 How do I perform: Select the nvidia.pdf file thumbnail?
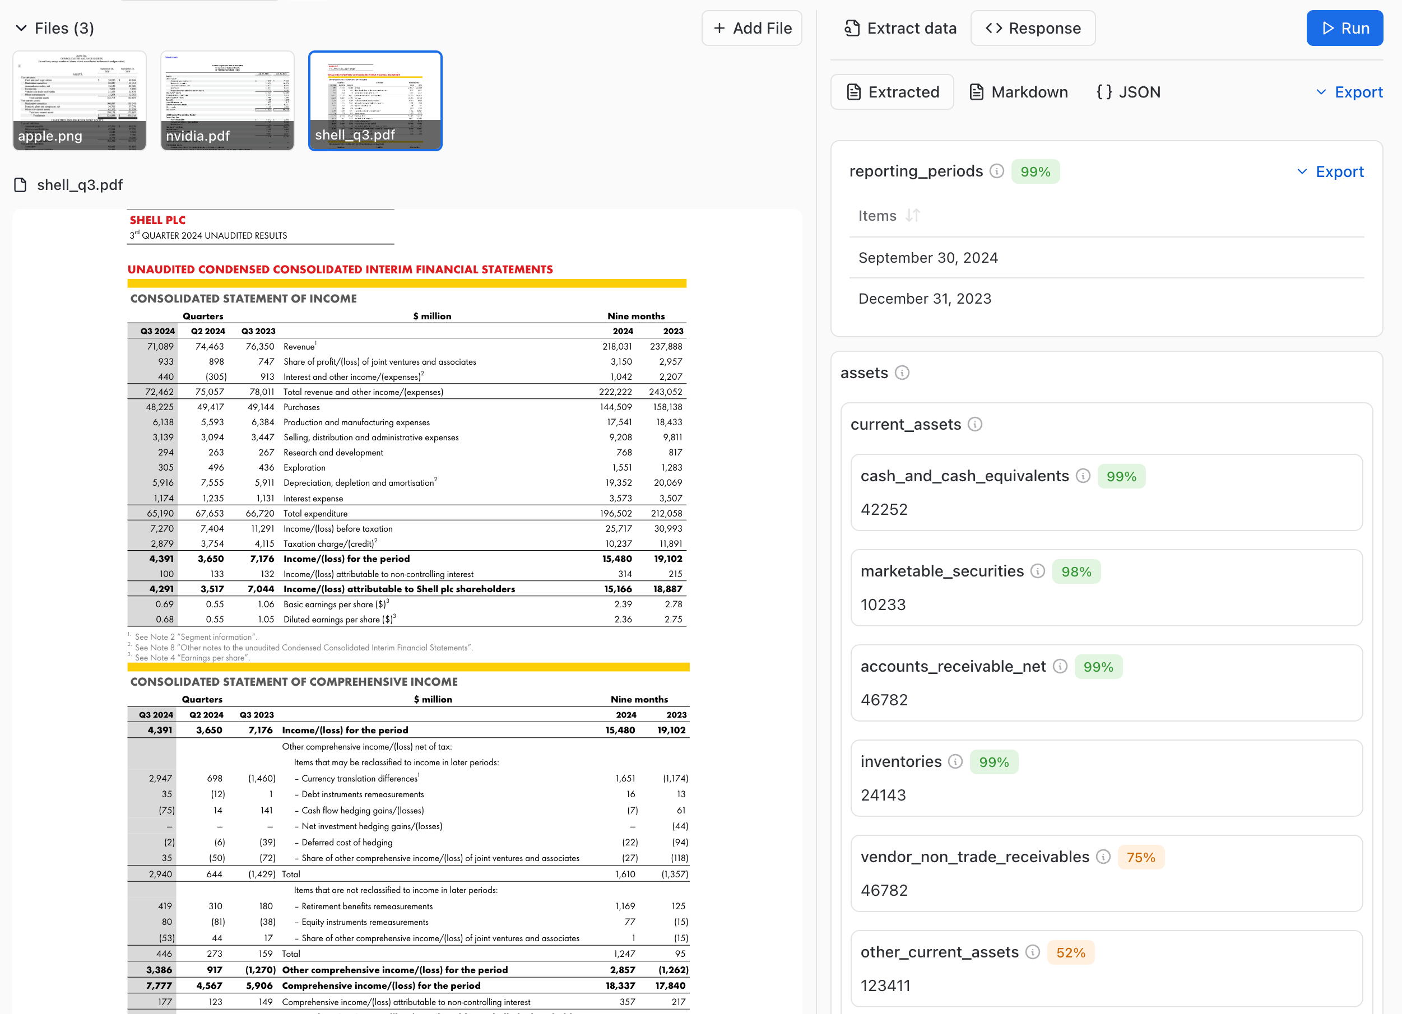[228, 101]
